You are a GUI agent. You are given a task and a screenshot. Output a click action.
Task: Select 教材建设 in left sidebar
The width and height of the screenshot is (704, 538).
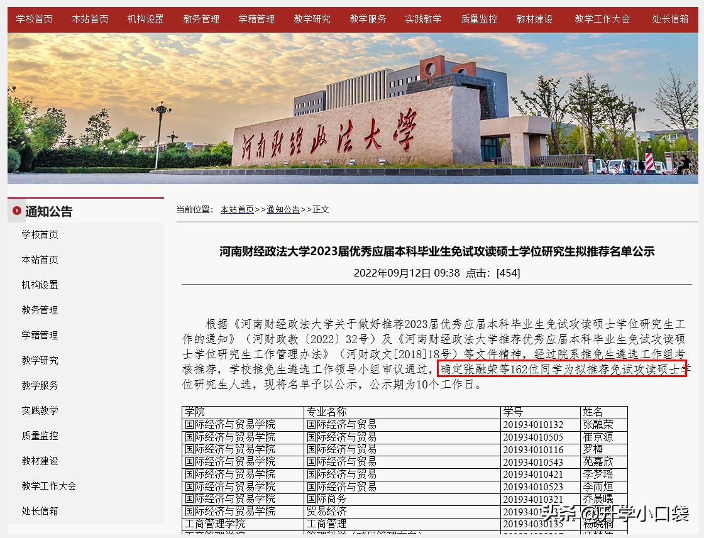pyautogui.click(x=40, y=461)
